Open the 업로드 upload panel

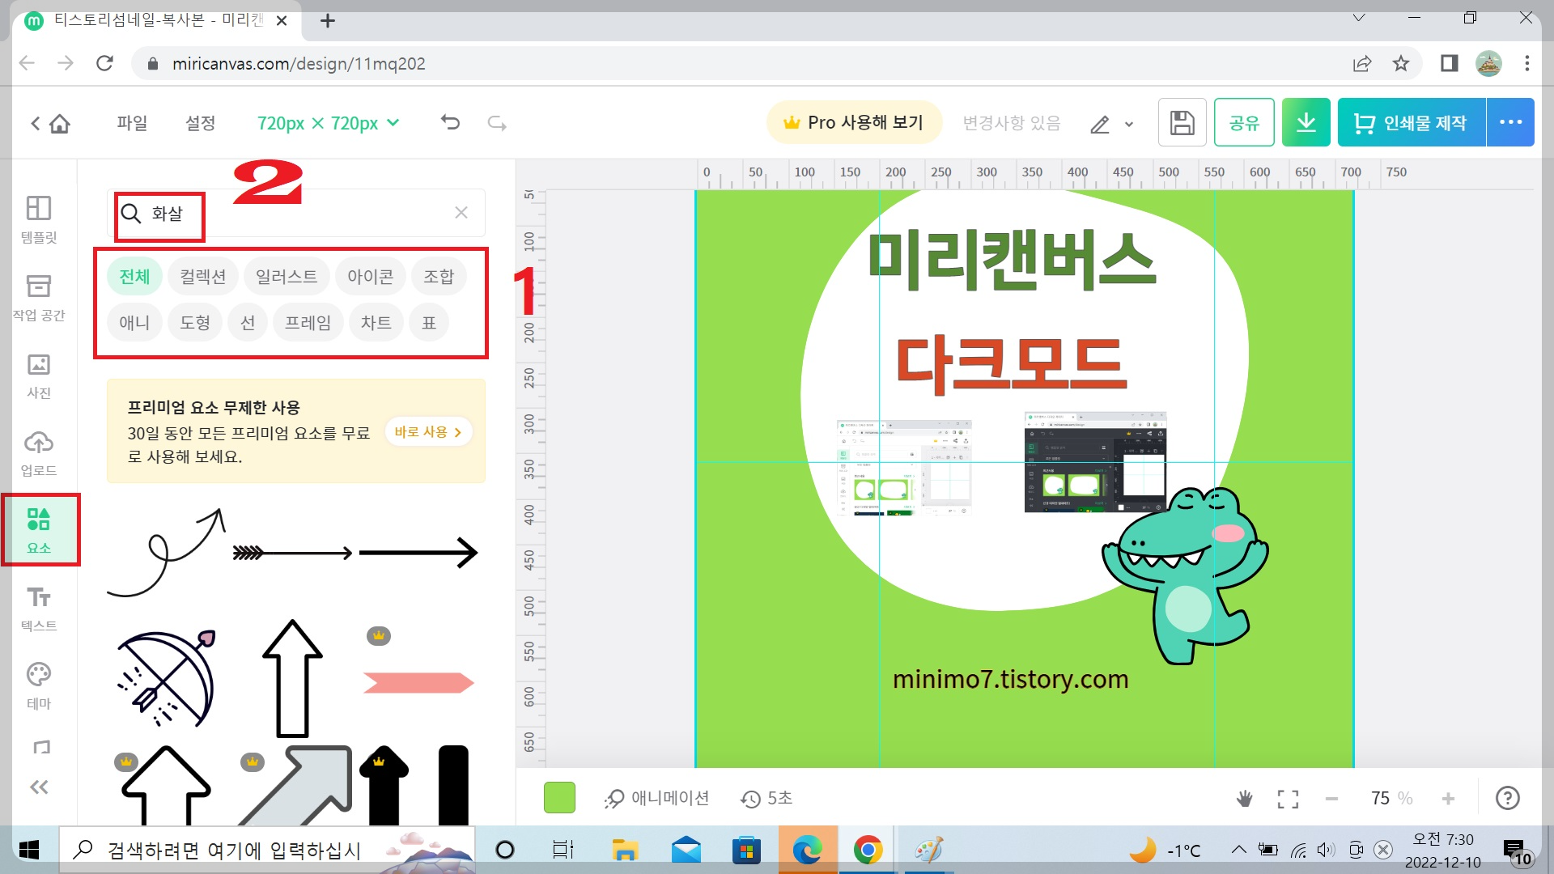pyautogui.click(x=39, y=453)
